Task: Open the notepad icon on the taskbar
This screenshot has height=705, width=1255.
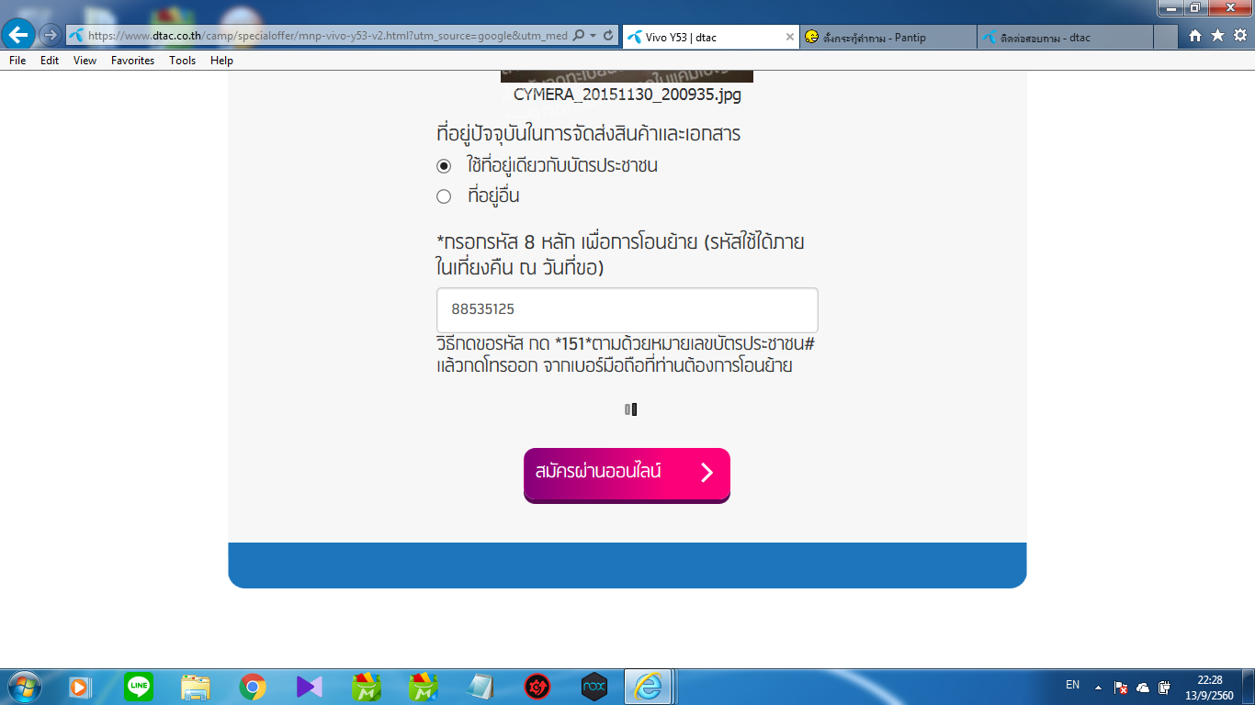Action: 481,687
